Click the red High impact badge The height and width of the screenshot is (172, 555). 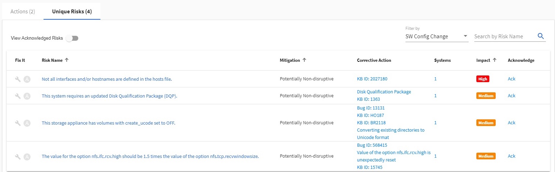coord(483,79)
